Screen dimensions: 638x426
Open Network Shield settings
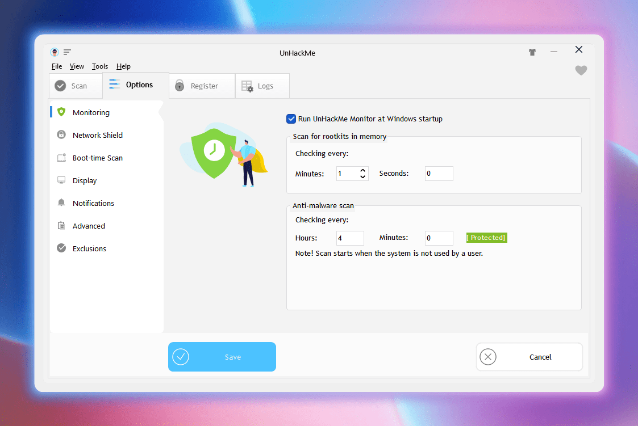click(x=106, y=135)
